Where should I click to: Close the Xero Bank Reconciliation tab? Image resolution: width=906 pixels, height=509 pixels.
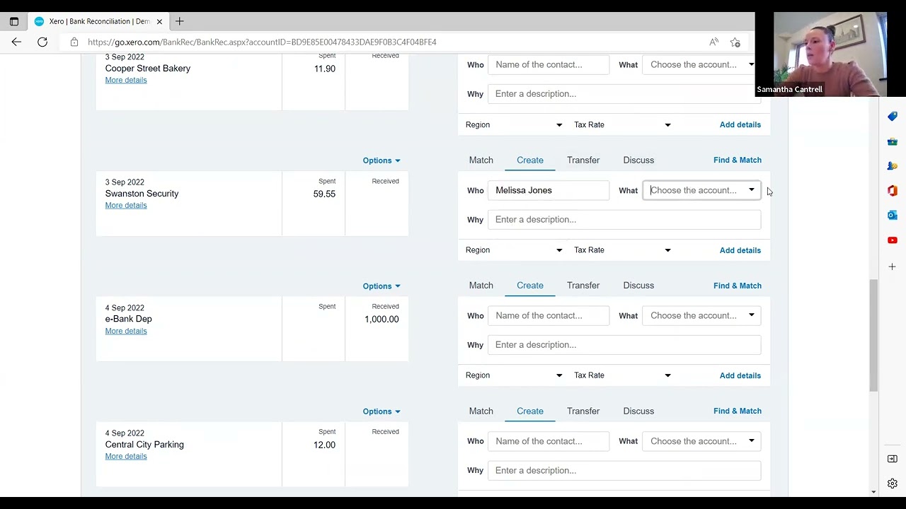(159, 21)
